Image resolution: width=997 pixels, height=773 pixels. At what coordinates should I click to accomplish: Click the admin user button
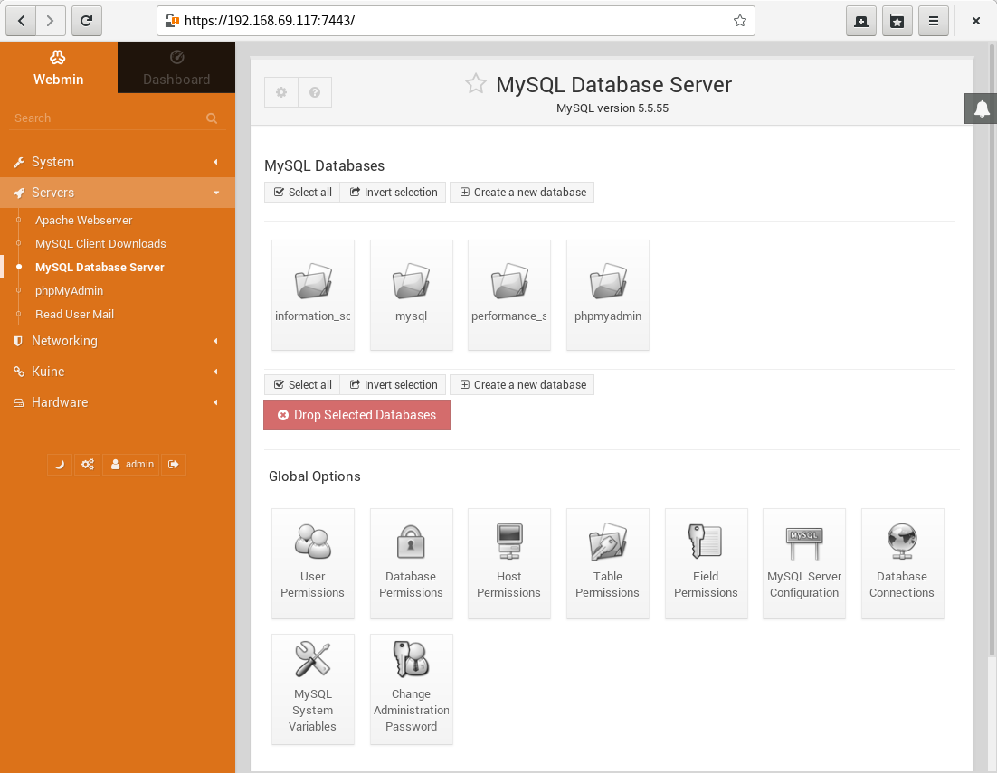[131, 465]
